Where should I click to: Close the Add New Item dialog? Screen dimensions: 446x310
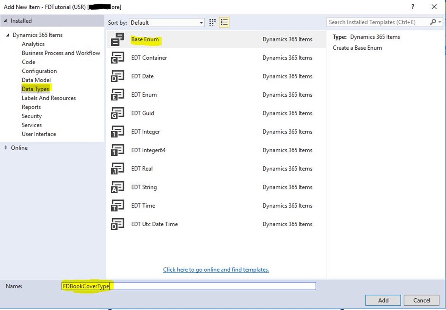coord(434,7)
